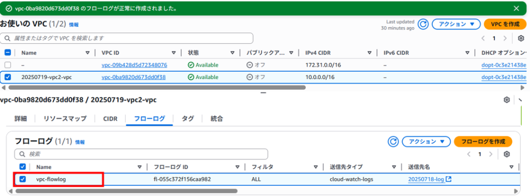Image resolution: width=530 pixels, height=196 pixels.
Task: Sort flow logs by フィルタ column
Action: pos(315,167)
